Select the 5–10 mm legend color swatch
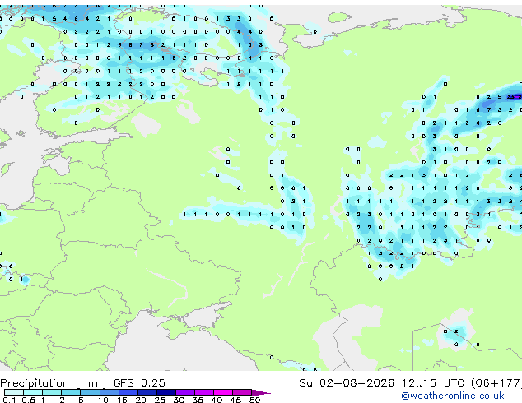The width and height of the screenshot is (522, 403). tap(90, 392)
